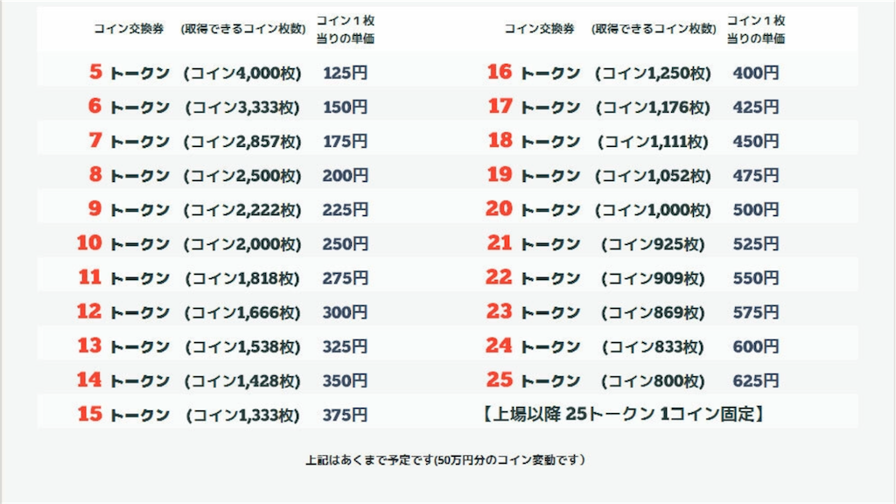Click the 325円 unit price
This screenshot has width=896, height=504.
345,347
